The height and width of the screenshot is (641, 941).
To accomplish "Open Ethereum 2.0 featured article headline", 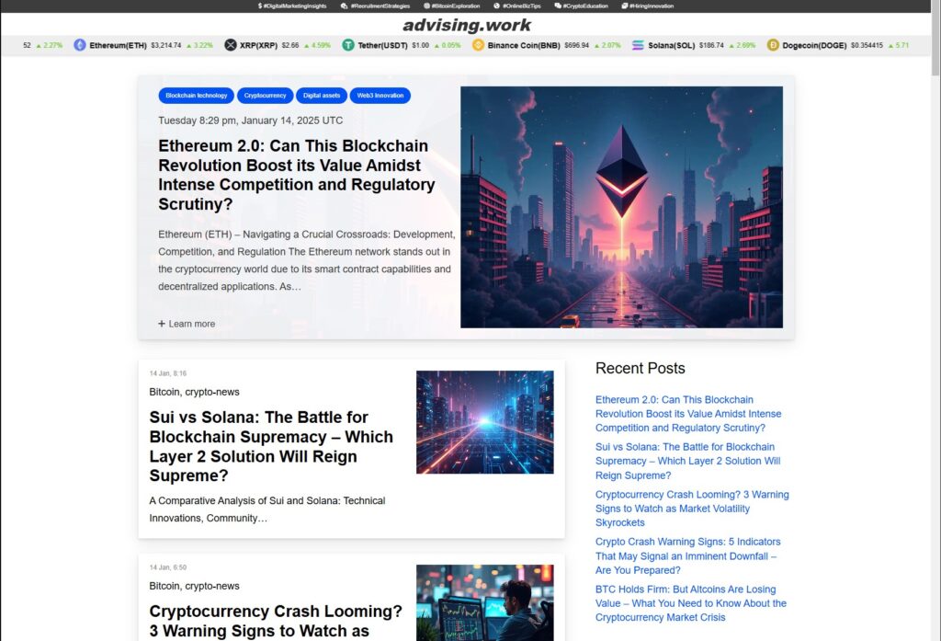I will pos(297,175).
